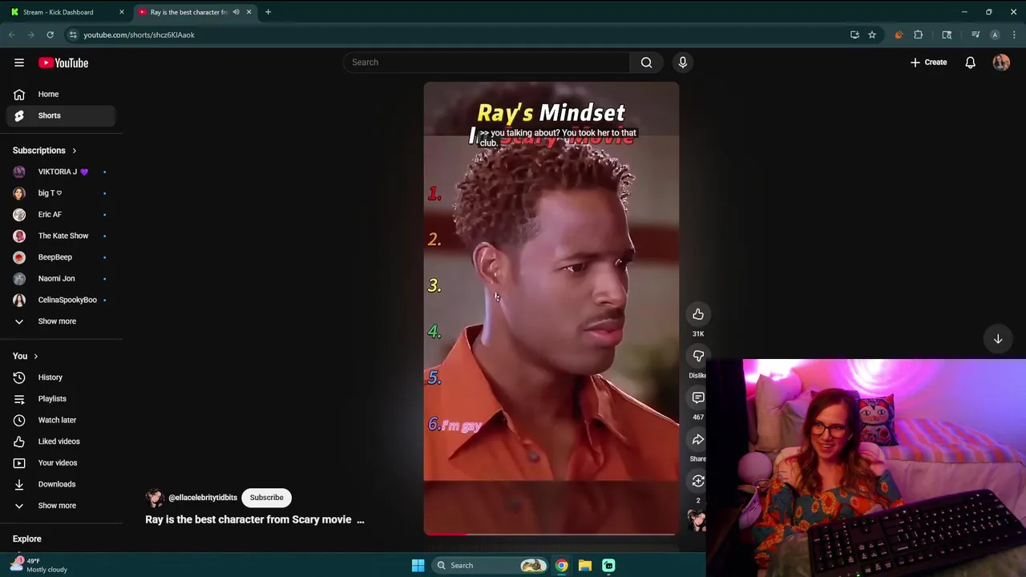The width and height of the screenshot is (1026, 577).
Task: Close the Kick Dashboard tab
Action: point(122,12)
